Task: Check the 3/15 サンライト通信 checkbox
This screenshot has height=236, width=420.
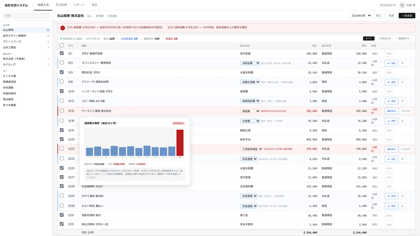Action: click(62, 111)
